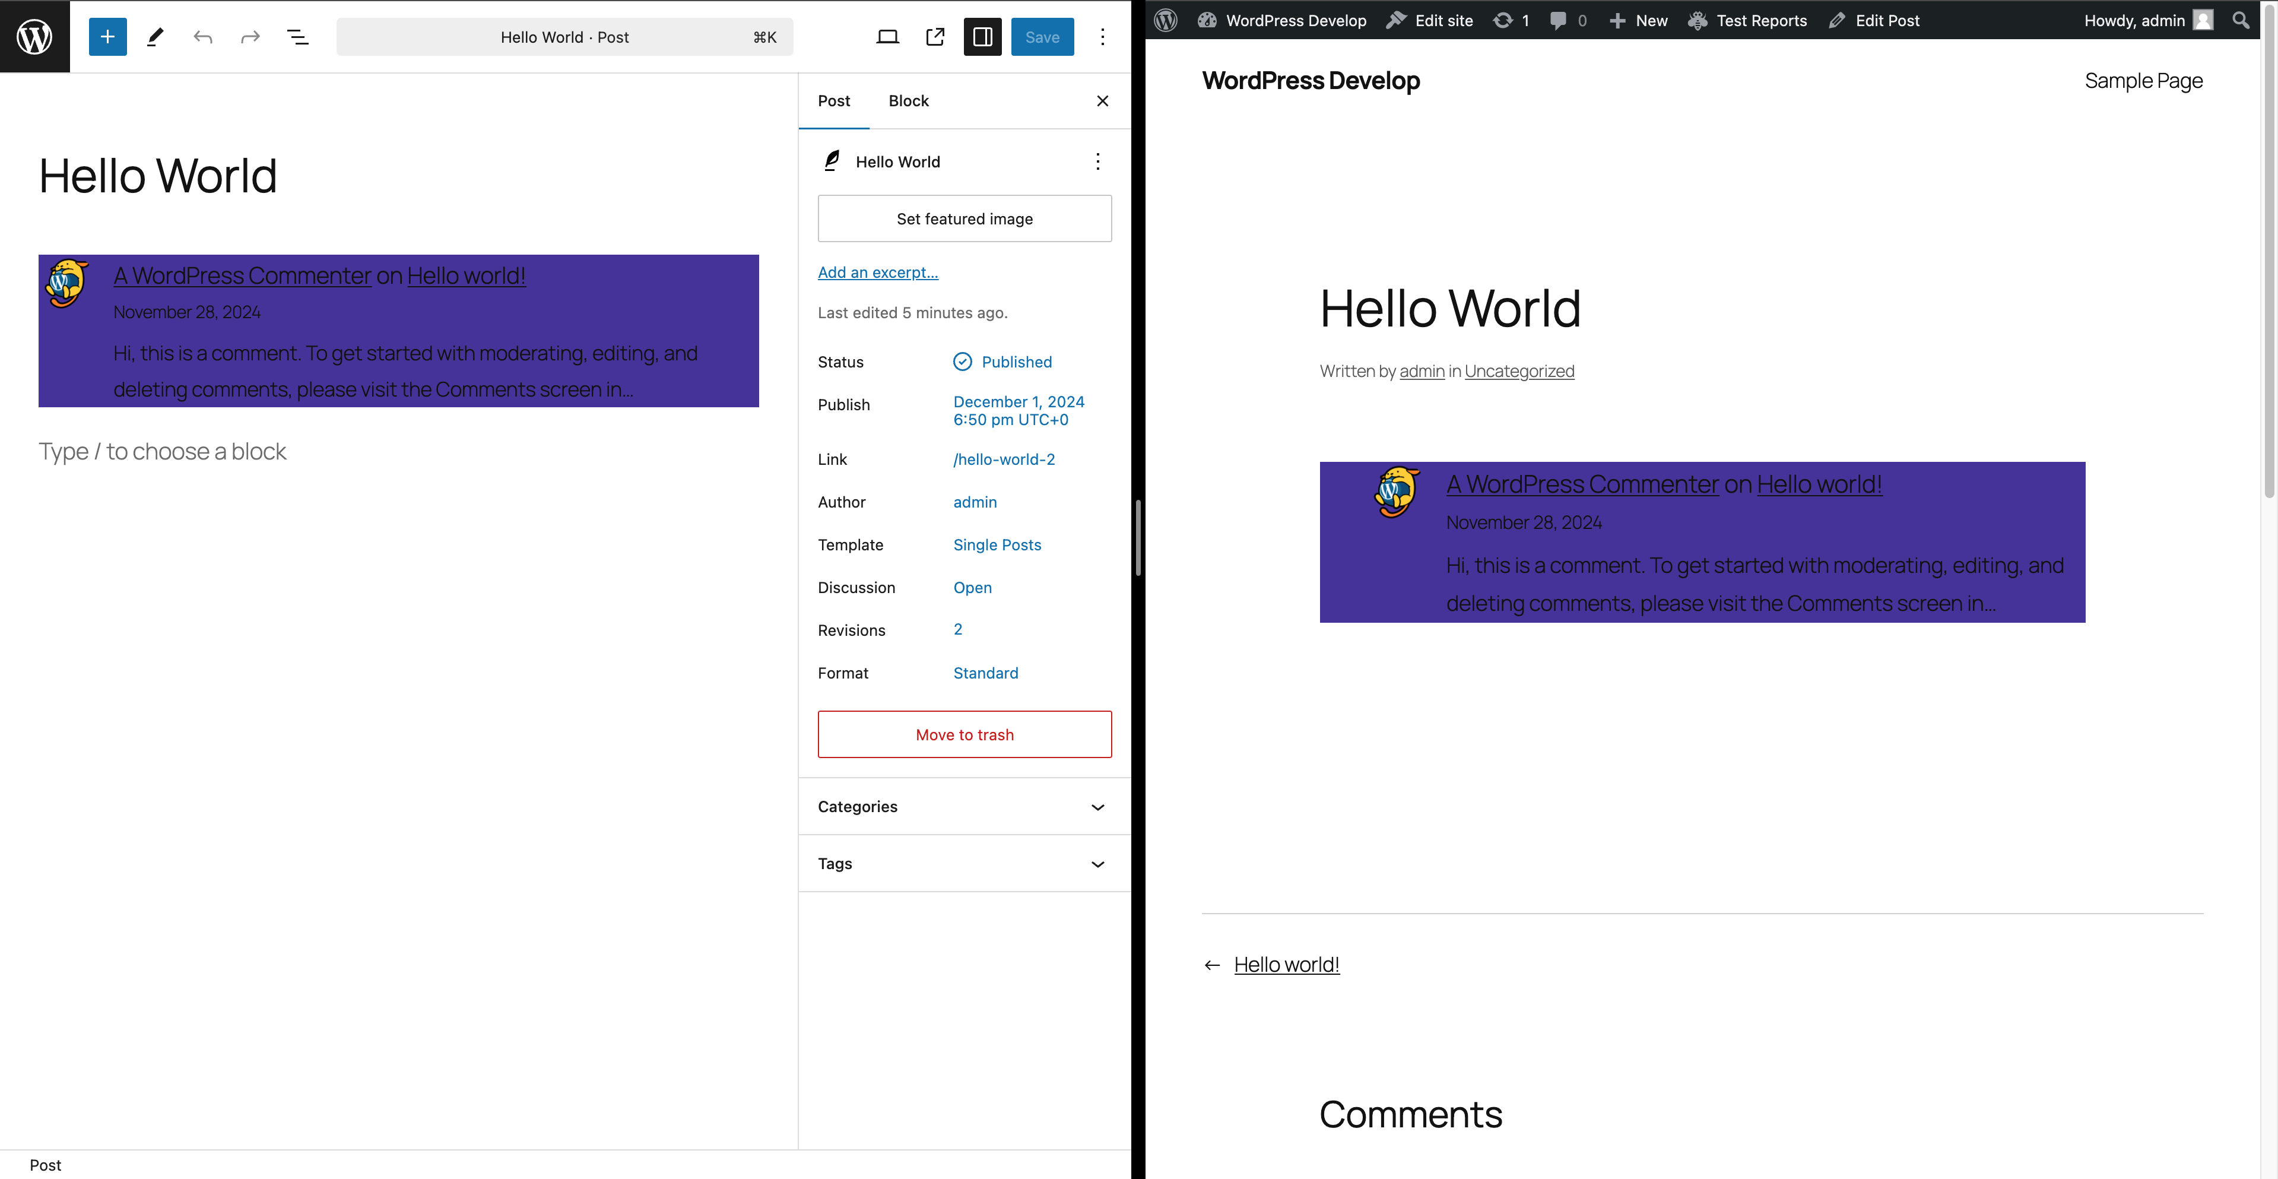Click the Undo arrow icon
2278x1179 pixels.
[202, 36]
